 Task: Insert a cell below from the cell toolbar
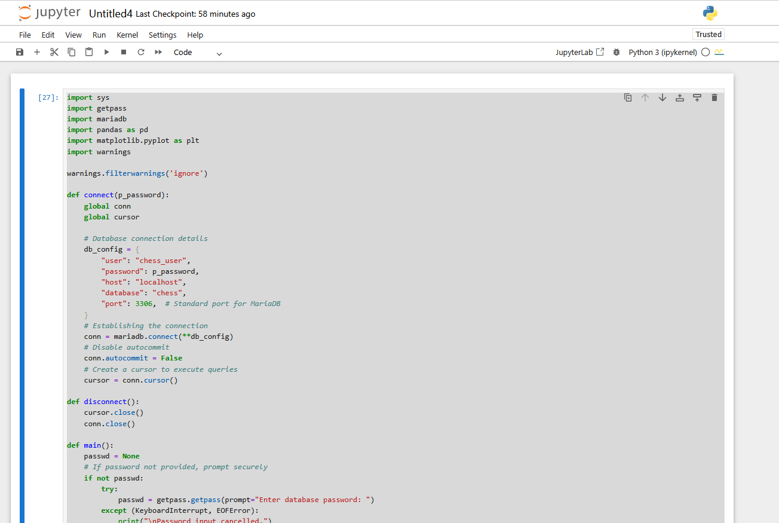(x=697, y=97)
